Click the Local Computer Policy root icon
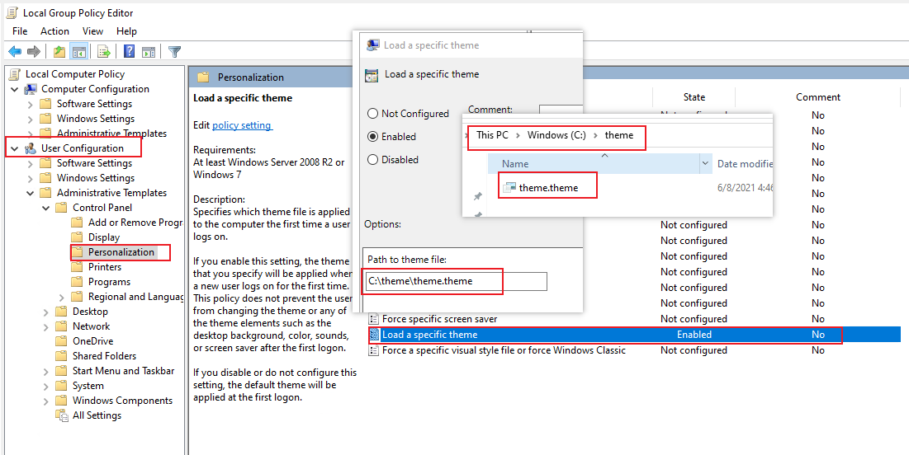909x455 pixels. 16,74
